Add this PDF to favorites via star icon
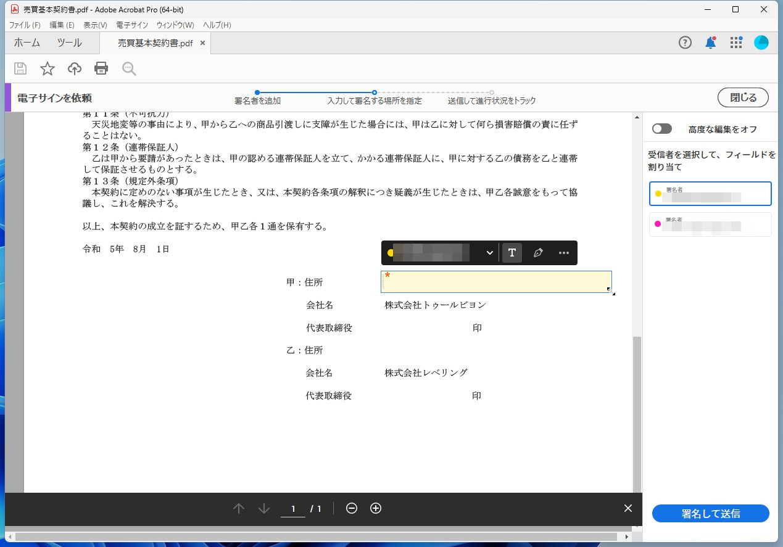Screen dimensions: 783x547 (x=47, y=68)
